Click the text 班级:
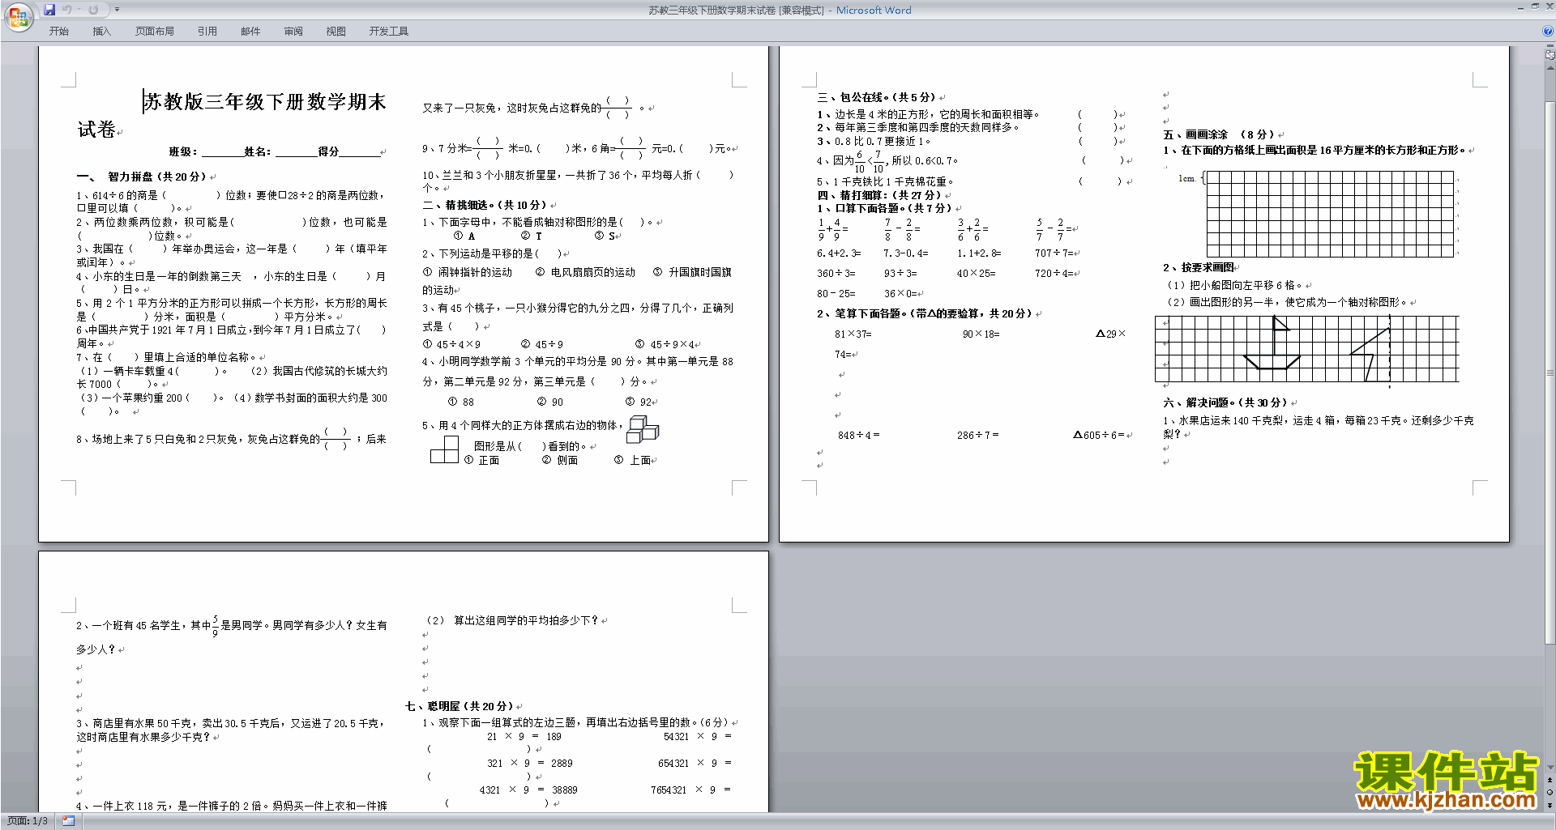Viewport: 1556px width, 830px height. 182,151
